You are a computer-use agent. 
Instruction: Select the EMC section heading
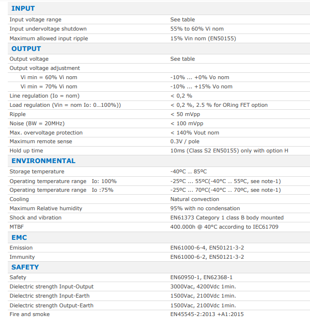19,237
